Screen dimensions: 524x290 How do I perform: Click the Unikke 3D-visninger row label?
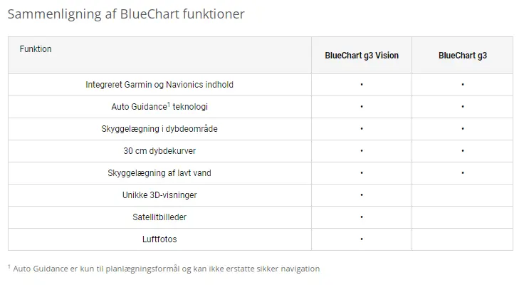click(159, 195)
